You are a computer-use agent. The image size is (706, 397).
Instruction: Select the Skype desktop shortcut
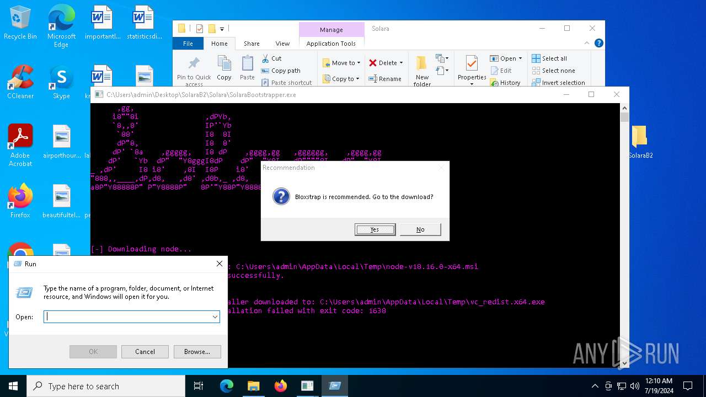coord(61,82)
